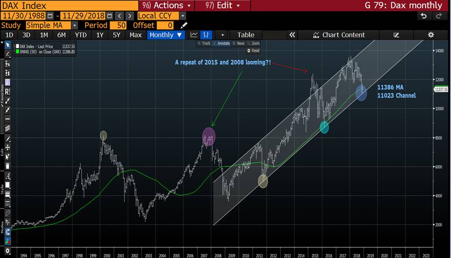This screenshot has height=258, width=451.
Task: Open the start date calendar picker
Action: pos(50,16)
